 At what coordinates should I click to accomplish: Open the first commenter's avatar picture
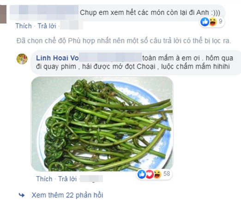3,14
